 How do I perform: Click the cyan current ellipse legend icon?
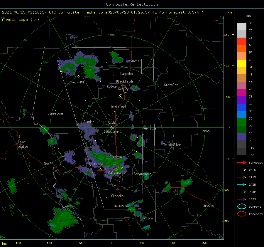click(x=242, y=206)
